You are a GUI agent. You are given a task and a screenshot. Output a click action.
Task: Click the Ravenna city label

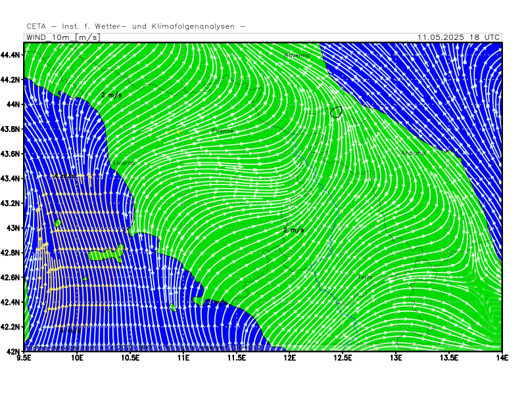tap(297, 55)
